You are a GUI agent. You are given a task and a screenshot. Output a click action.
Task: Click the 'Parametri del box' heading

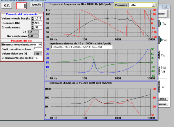coord(22,41)
